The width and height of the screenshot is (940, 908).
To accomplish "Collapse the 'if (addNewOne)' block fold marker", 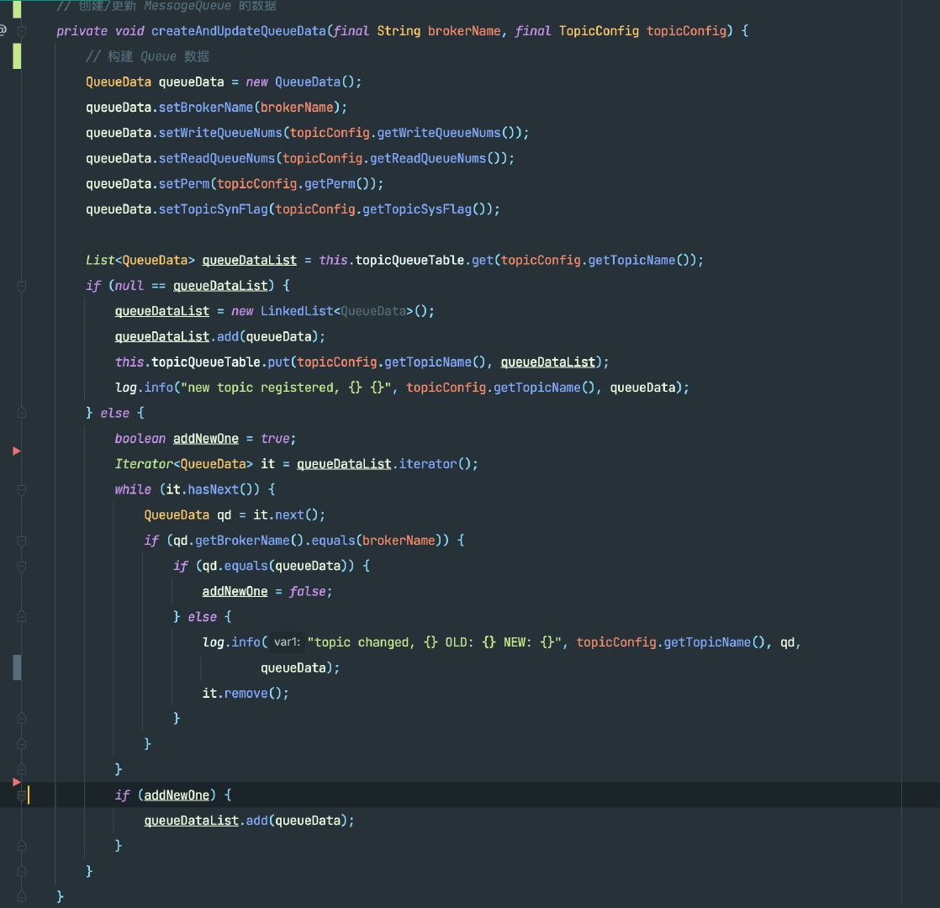I will 22,795.
